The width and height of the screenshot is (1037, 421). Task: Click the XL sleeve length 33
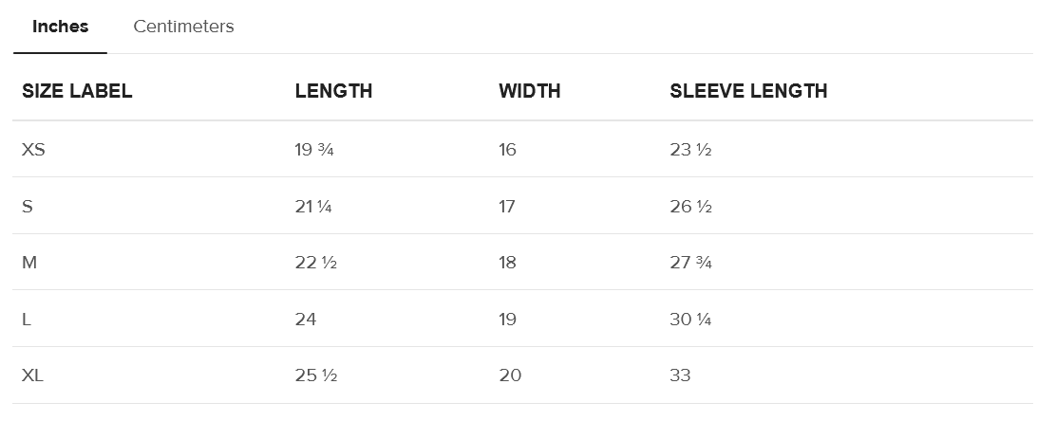tap(680, 375)
